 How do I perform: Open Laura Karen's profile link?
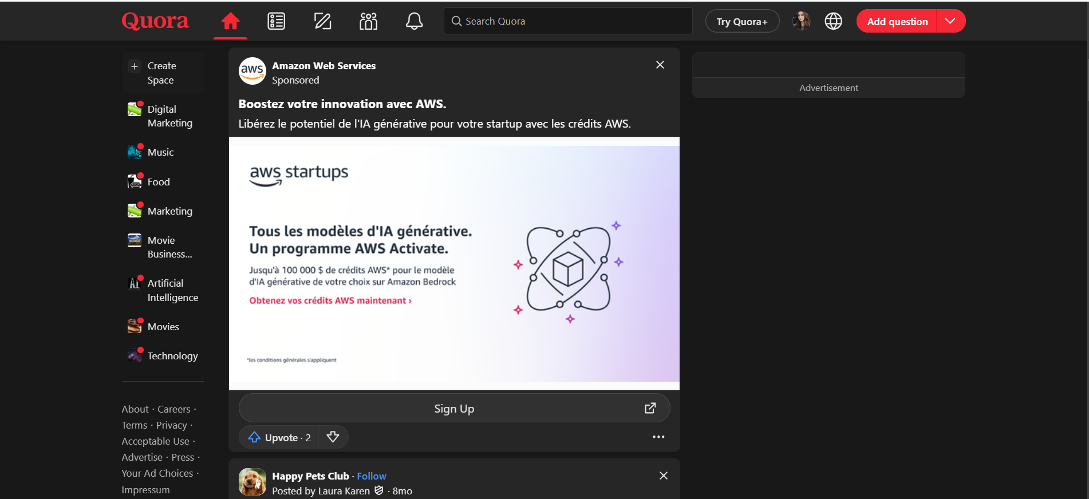[x=344, y=491]
